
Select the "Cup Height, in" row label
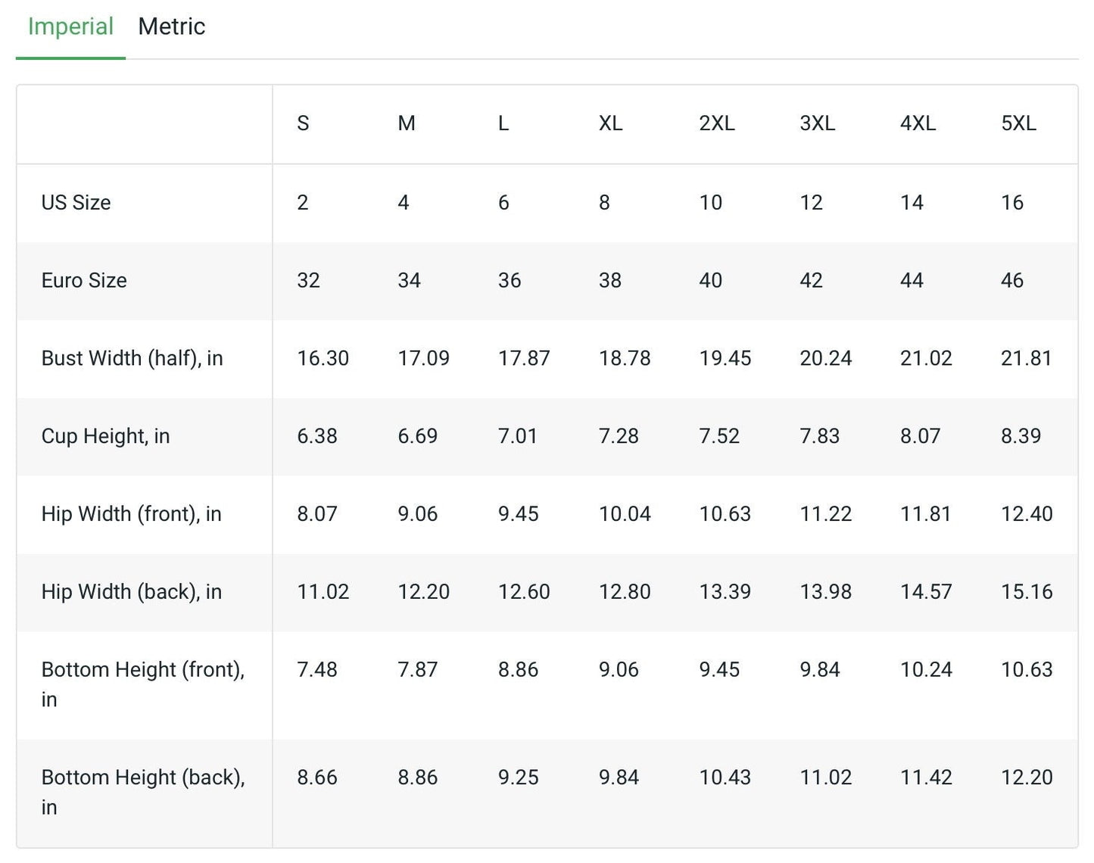click(105, 437)
